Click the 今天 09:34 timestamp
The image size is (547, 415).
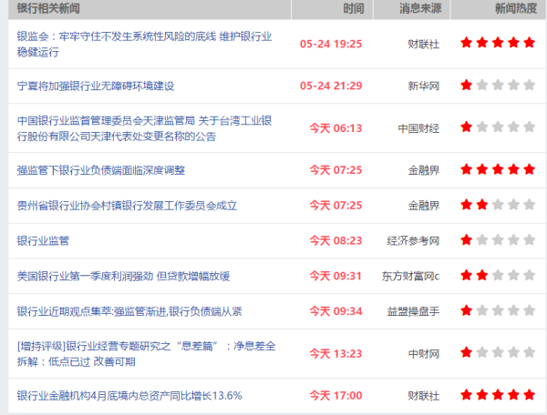coord(335,311)
